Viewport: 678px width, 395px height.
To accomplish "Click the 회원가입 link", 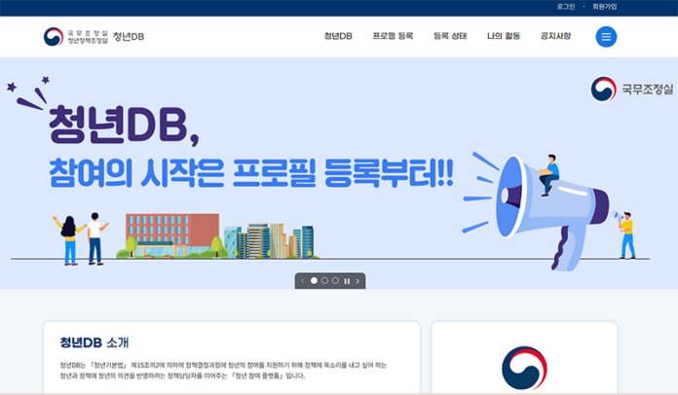I will coord(604,7).
